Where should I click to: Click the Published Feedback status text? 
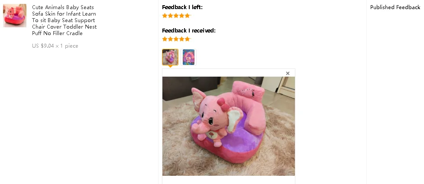tap(395, 7)
